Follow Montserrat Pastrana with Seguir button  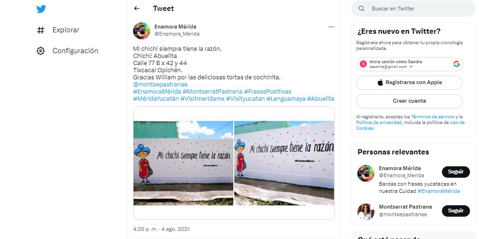[456, 211]
